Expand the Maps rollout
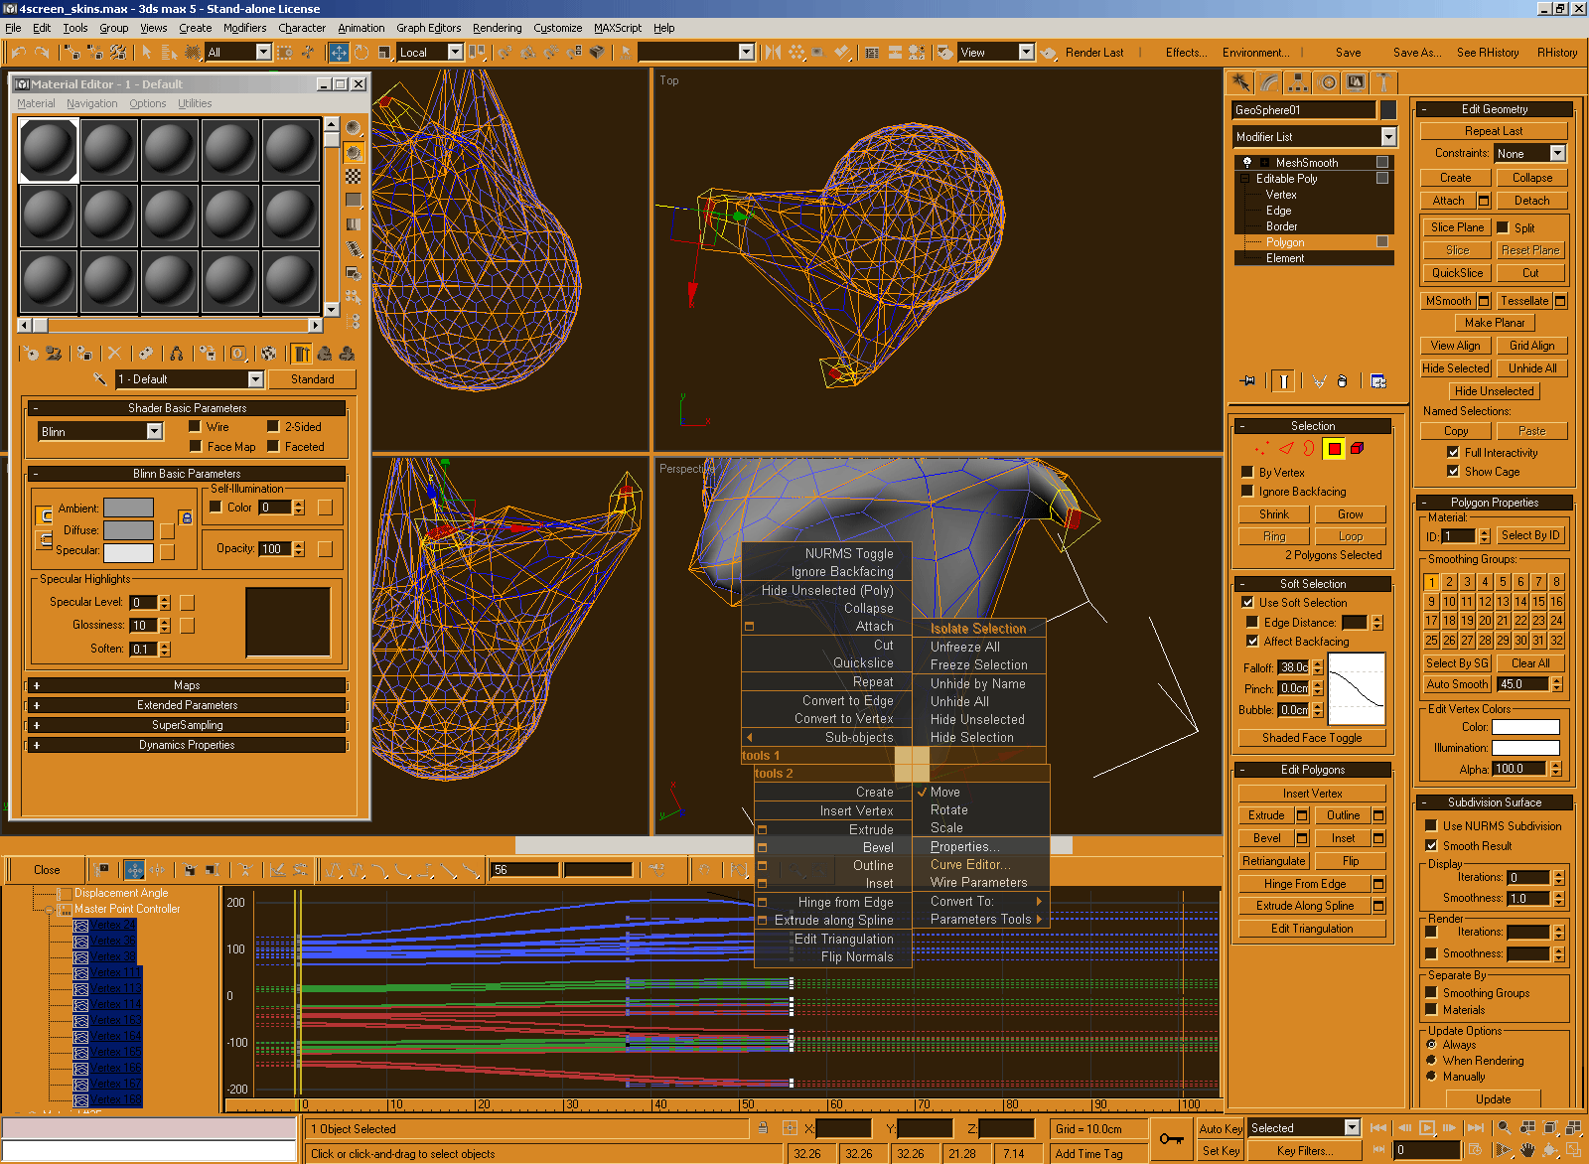Viewport: 1589px width, 1164px height. (x=187, y=685)
